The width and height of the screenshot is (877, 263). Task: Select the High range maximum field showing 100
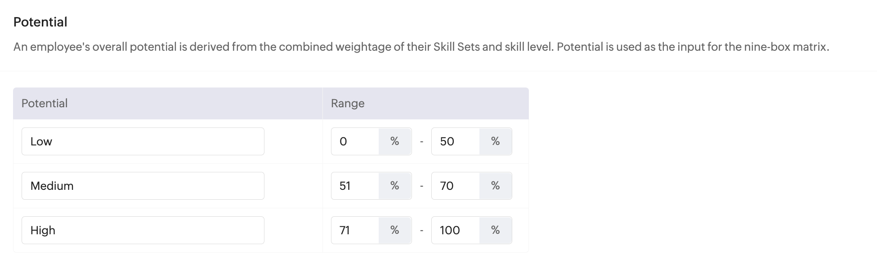pyautogui.click(x=455, y=230)
